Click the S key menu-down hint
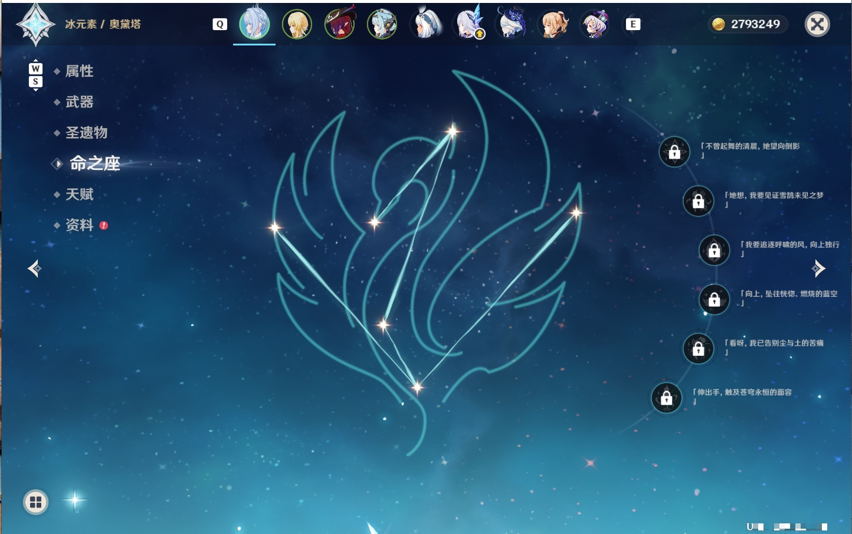Viewport: 852px width, 534px height. 35,81
